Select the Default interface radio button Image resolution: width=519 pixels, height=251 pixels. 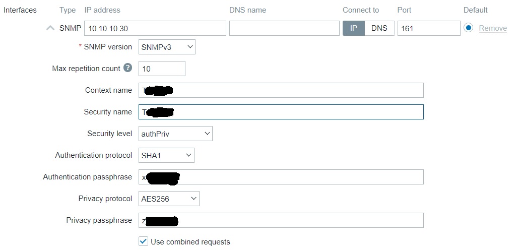tap(469, 28)
